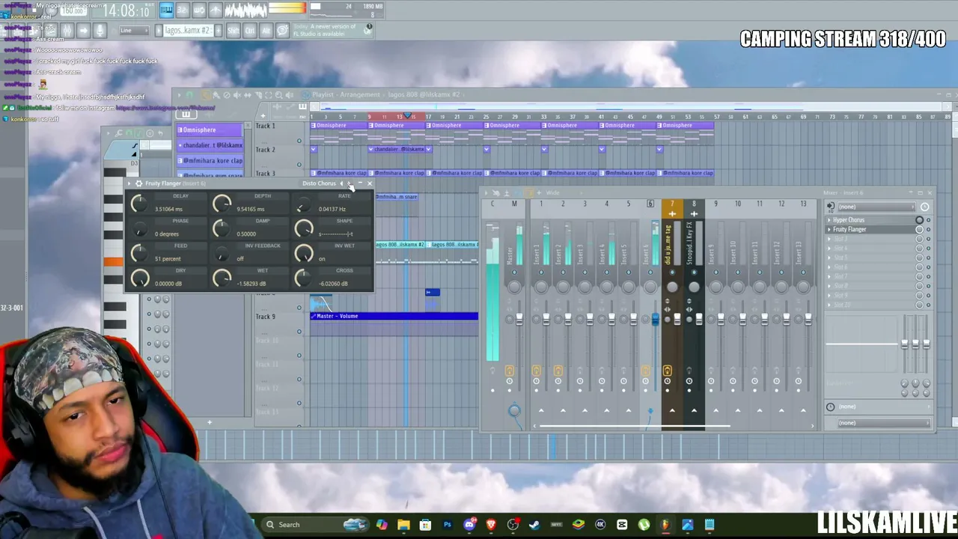Click the Disto Chorus preset name
This screenshot has height=539, width=958.
(320, 183)
